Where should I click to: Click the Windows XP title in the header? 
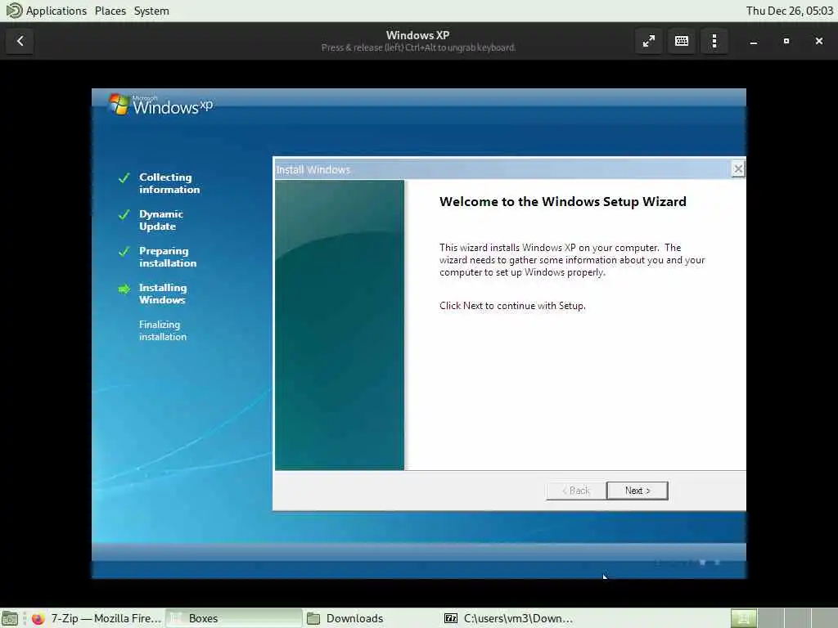point(418,35)
